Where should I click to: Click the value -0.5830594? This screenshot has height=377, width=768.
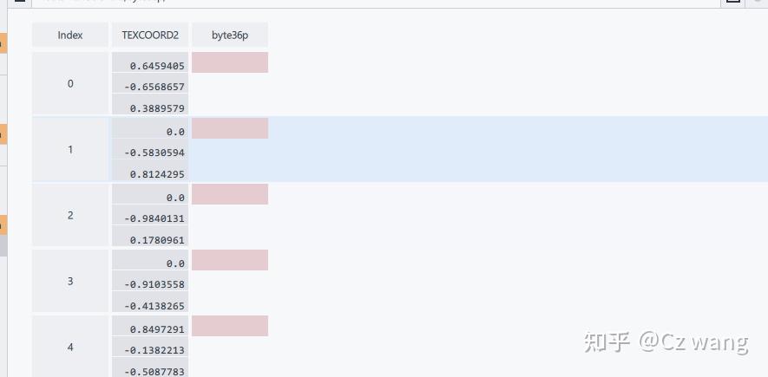(x=154, y=153)
